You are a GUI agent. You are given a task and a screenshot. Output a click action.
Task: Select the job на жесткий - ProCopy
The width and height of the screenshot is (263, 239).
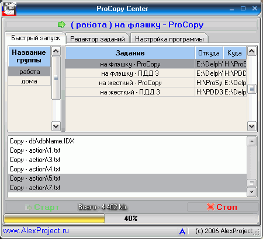pos(130,83)
